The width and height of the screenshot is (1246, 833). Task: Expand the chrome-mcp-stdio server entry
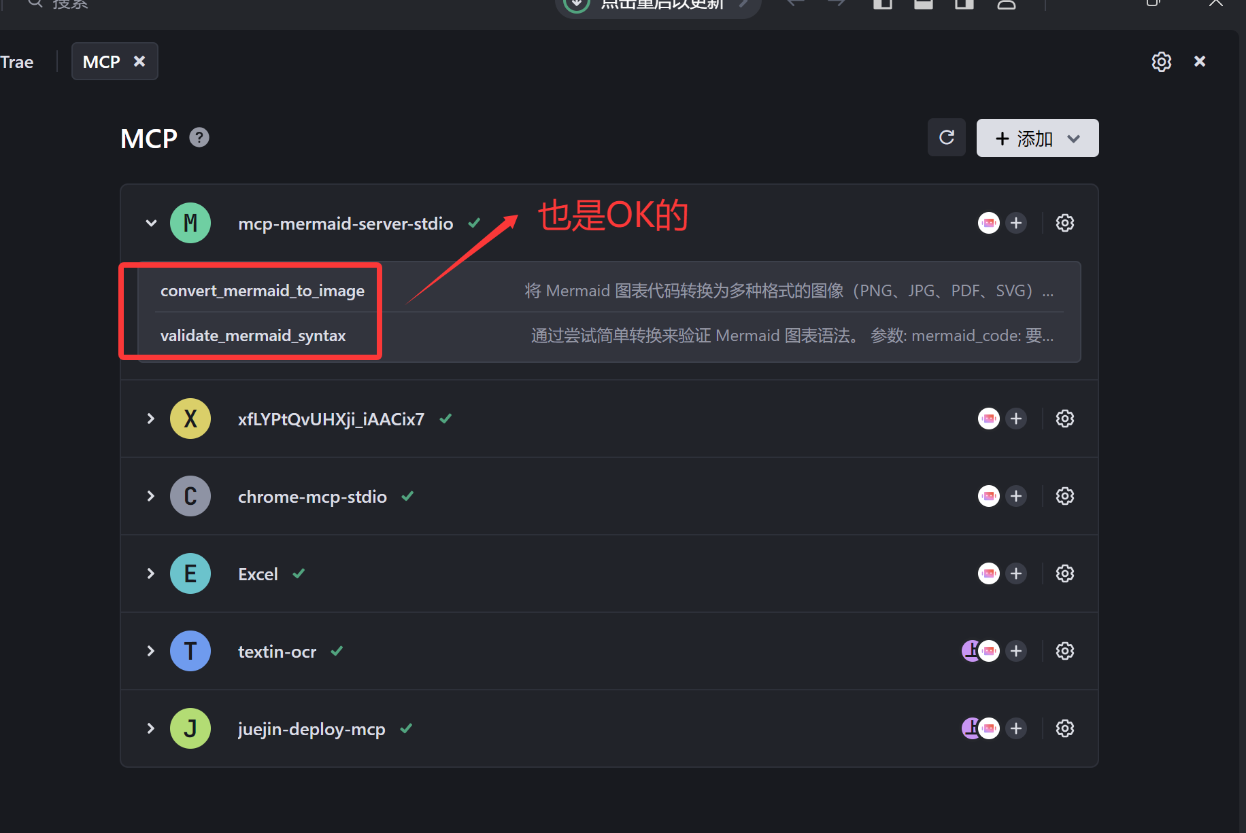tap(150, 496)
